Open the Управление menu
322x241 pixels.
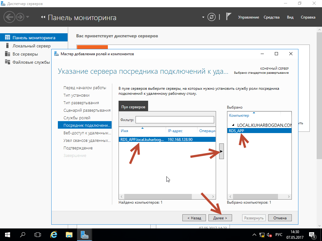click(248, 17)
